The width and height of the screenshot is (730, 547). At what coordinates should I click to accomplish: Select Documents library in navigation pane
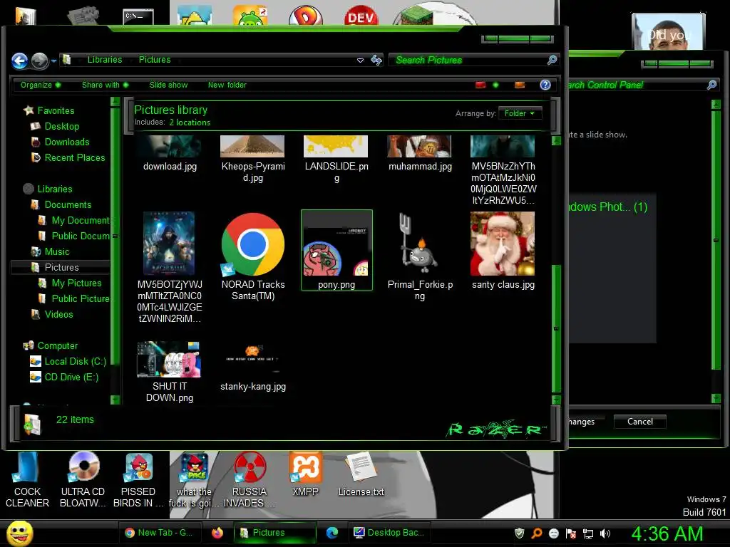[68, 204]
